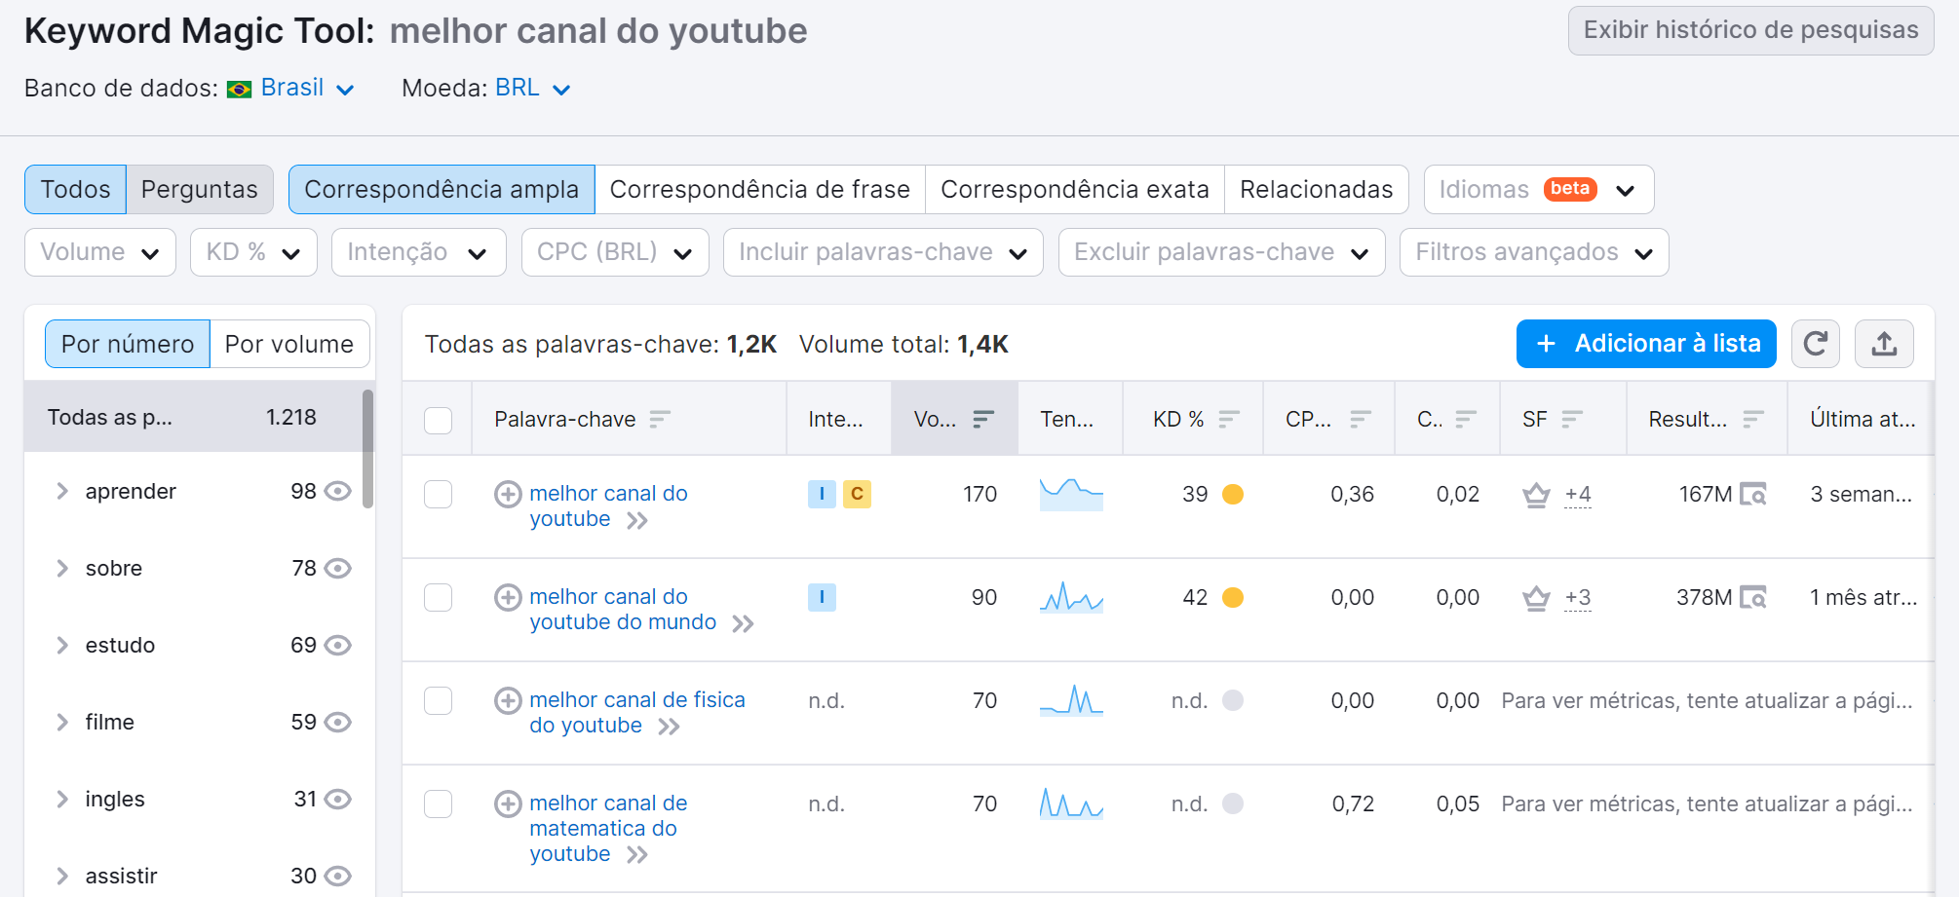The image size is (1959, 897).
Task: Click plus icon for 'melhor canal de fisica'
Action: (508, 700)
